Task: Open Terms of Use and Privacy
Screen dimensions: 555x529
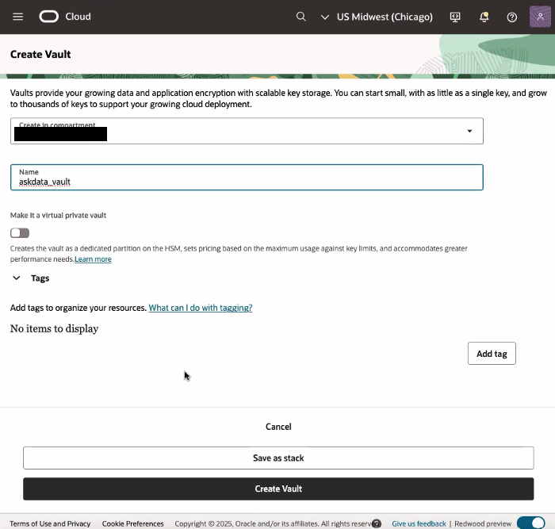Action: [50, 523]
